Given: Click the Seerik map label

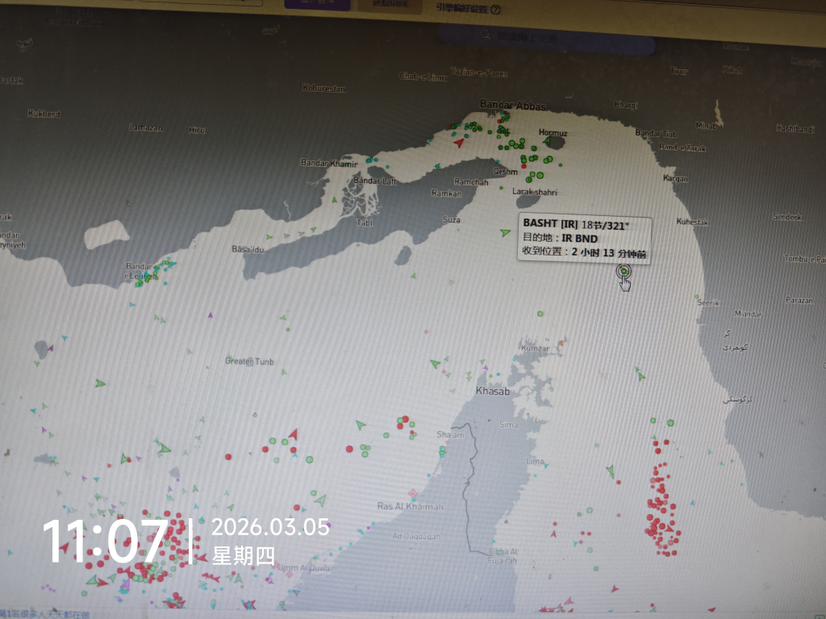Looking at the screenshot, I should [708, 303].
